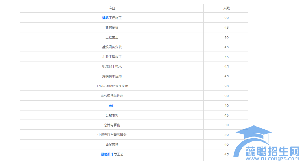Click the 45 value for 金融事务
299x161 pixels.
tap(226, 115)
